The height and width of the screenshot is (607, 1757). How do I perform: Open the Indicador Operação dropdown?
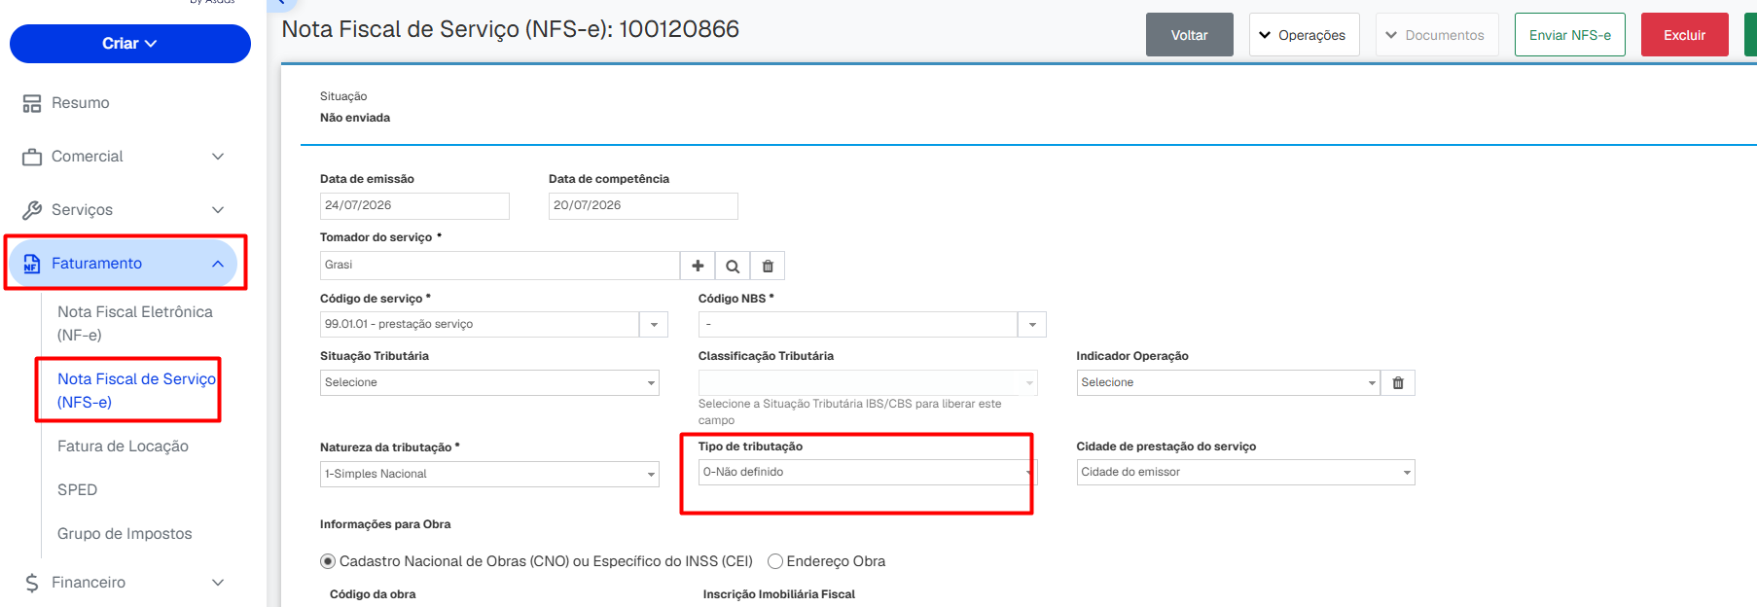1228,382
